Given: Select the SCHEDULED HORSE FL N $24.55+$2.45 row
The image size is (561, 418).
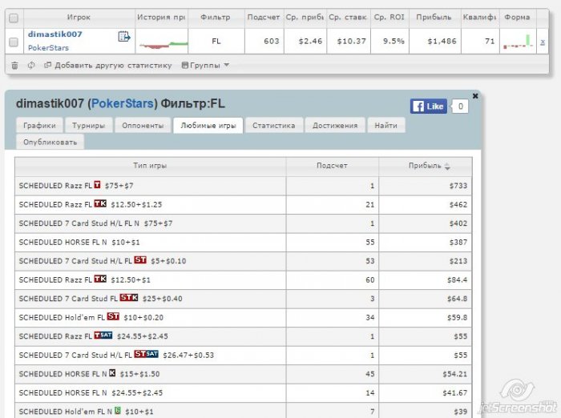Looking at the screenshot, I should point(244,393).
